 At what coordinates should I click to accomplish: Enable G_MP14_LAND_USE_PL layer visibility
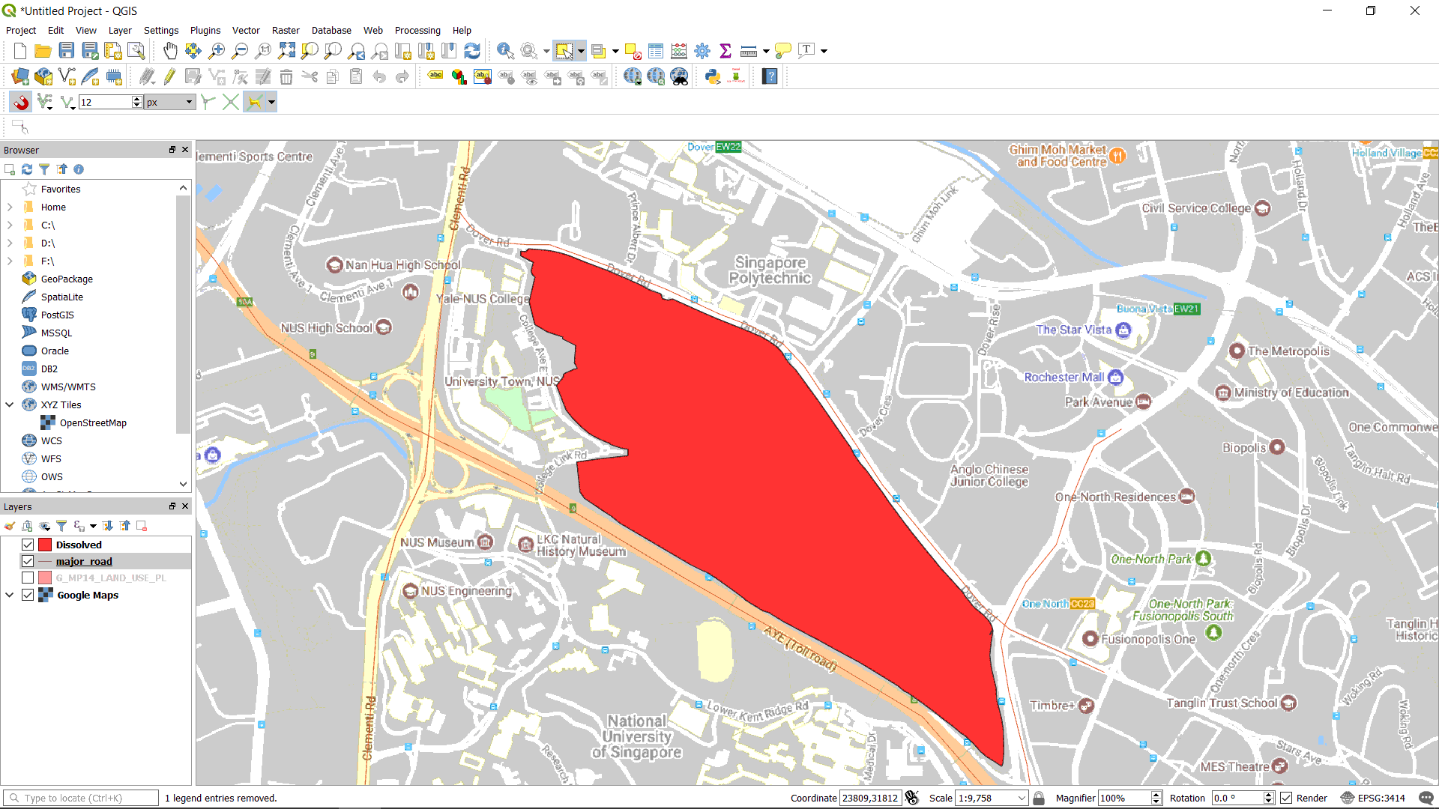[28, 578]
